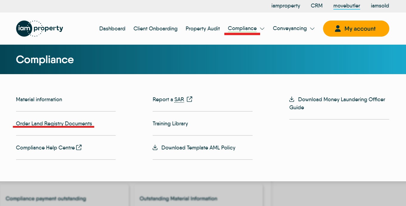Screen dimensions: 406x206
Task: Click the My account button
Action: (x=356, y=29)
